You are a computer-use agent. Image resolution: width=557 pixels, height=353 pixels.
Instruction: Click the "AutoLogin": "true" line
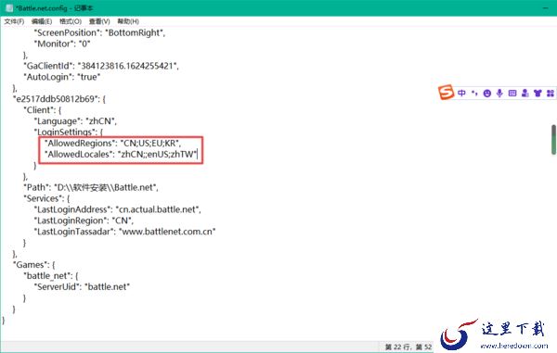(62, 77)
